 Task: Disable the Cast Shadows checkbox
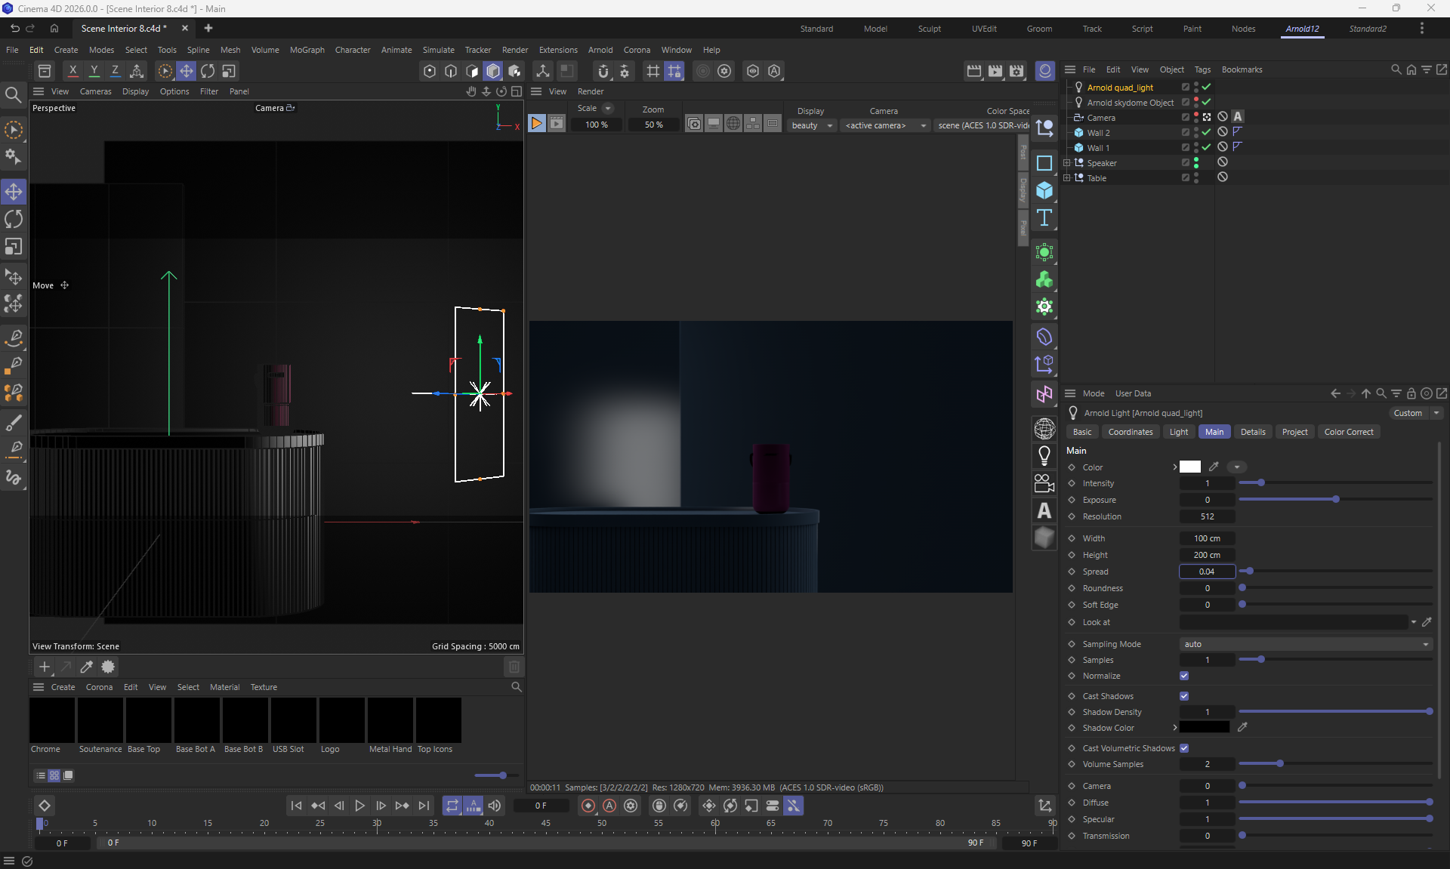tap(1184, 696)
